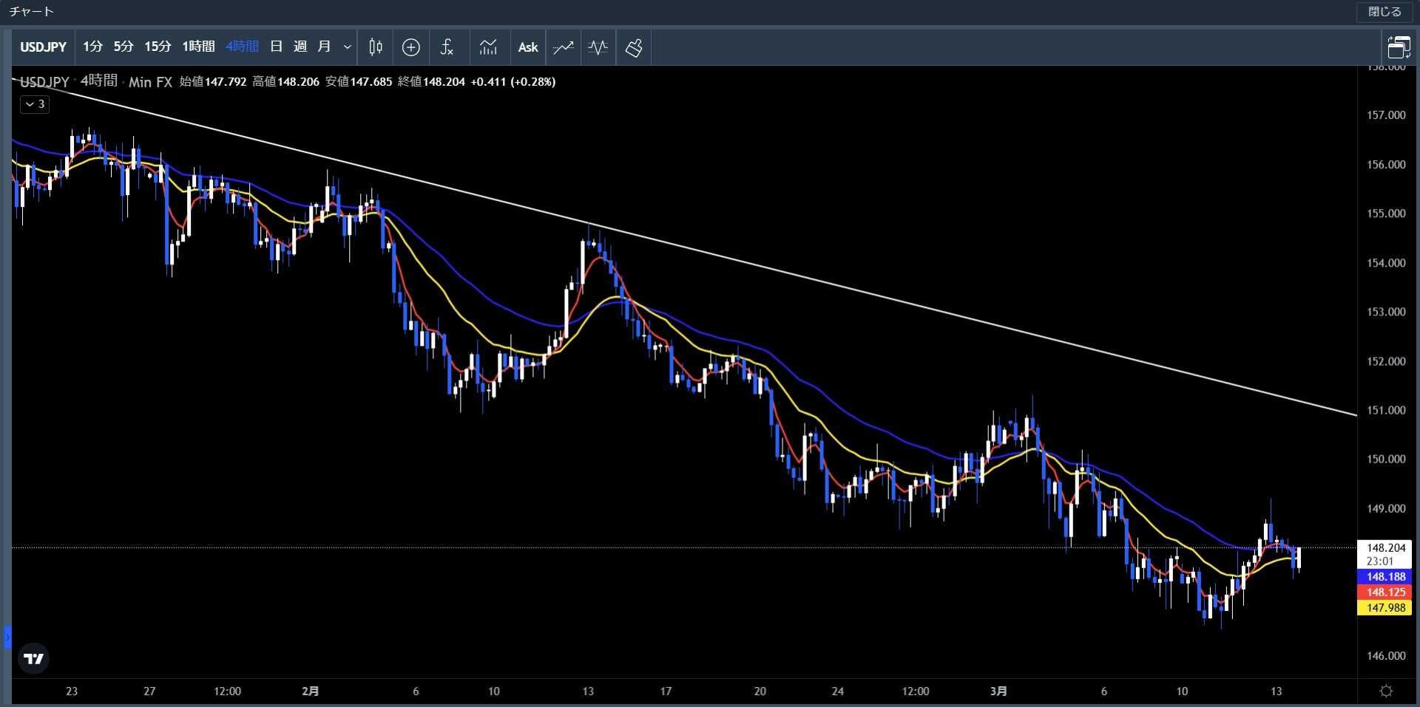Viewport: 1420px width, 707px height.
Task: Click the 23 date label on time axis
Action: [x=72, y=691]
